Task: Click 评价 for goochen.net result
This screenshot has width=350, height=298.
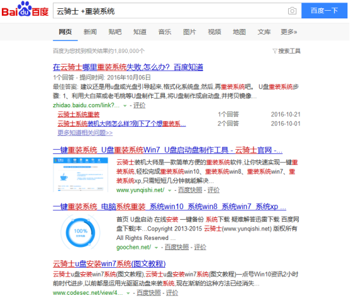Action: pos(200,247)
